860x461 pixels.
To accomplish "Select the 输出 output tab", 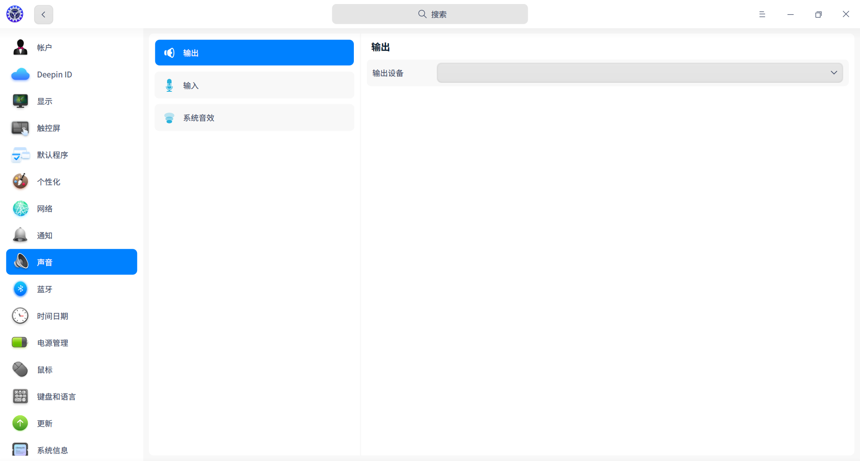I will click(254, 53).
